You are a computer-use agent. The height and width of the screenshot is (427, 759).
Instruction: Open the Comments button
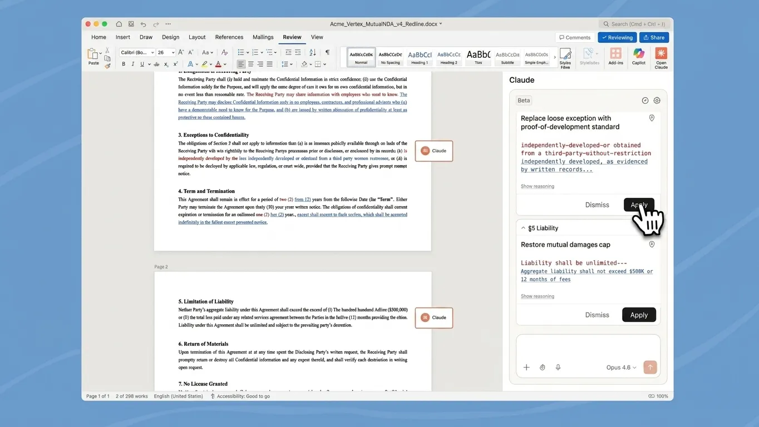[x=574, y=37]
